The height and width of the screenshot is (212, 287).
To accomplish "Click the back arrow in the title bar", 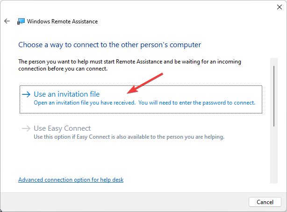I will tap(7, 21).
